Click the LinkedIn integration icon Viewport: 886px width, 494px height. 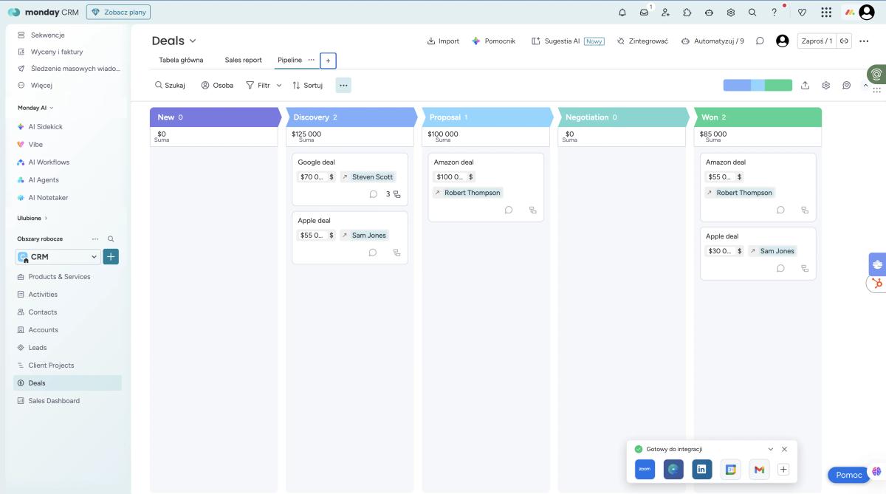pyautogui.click(x=702, y=469)
